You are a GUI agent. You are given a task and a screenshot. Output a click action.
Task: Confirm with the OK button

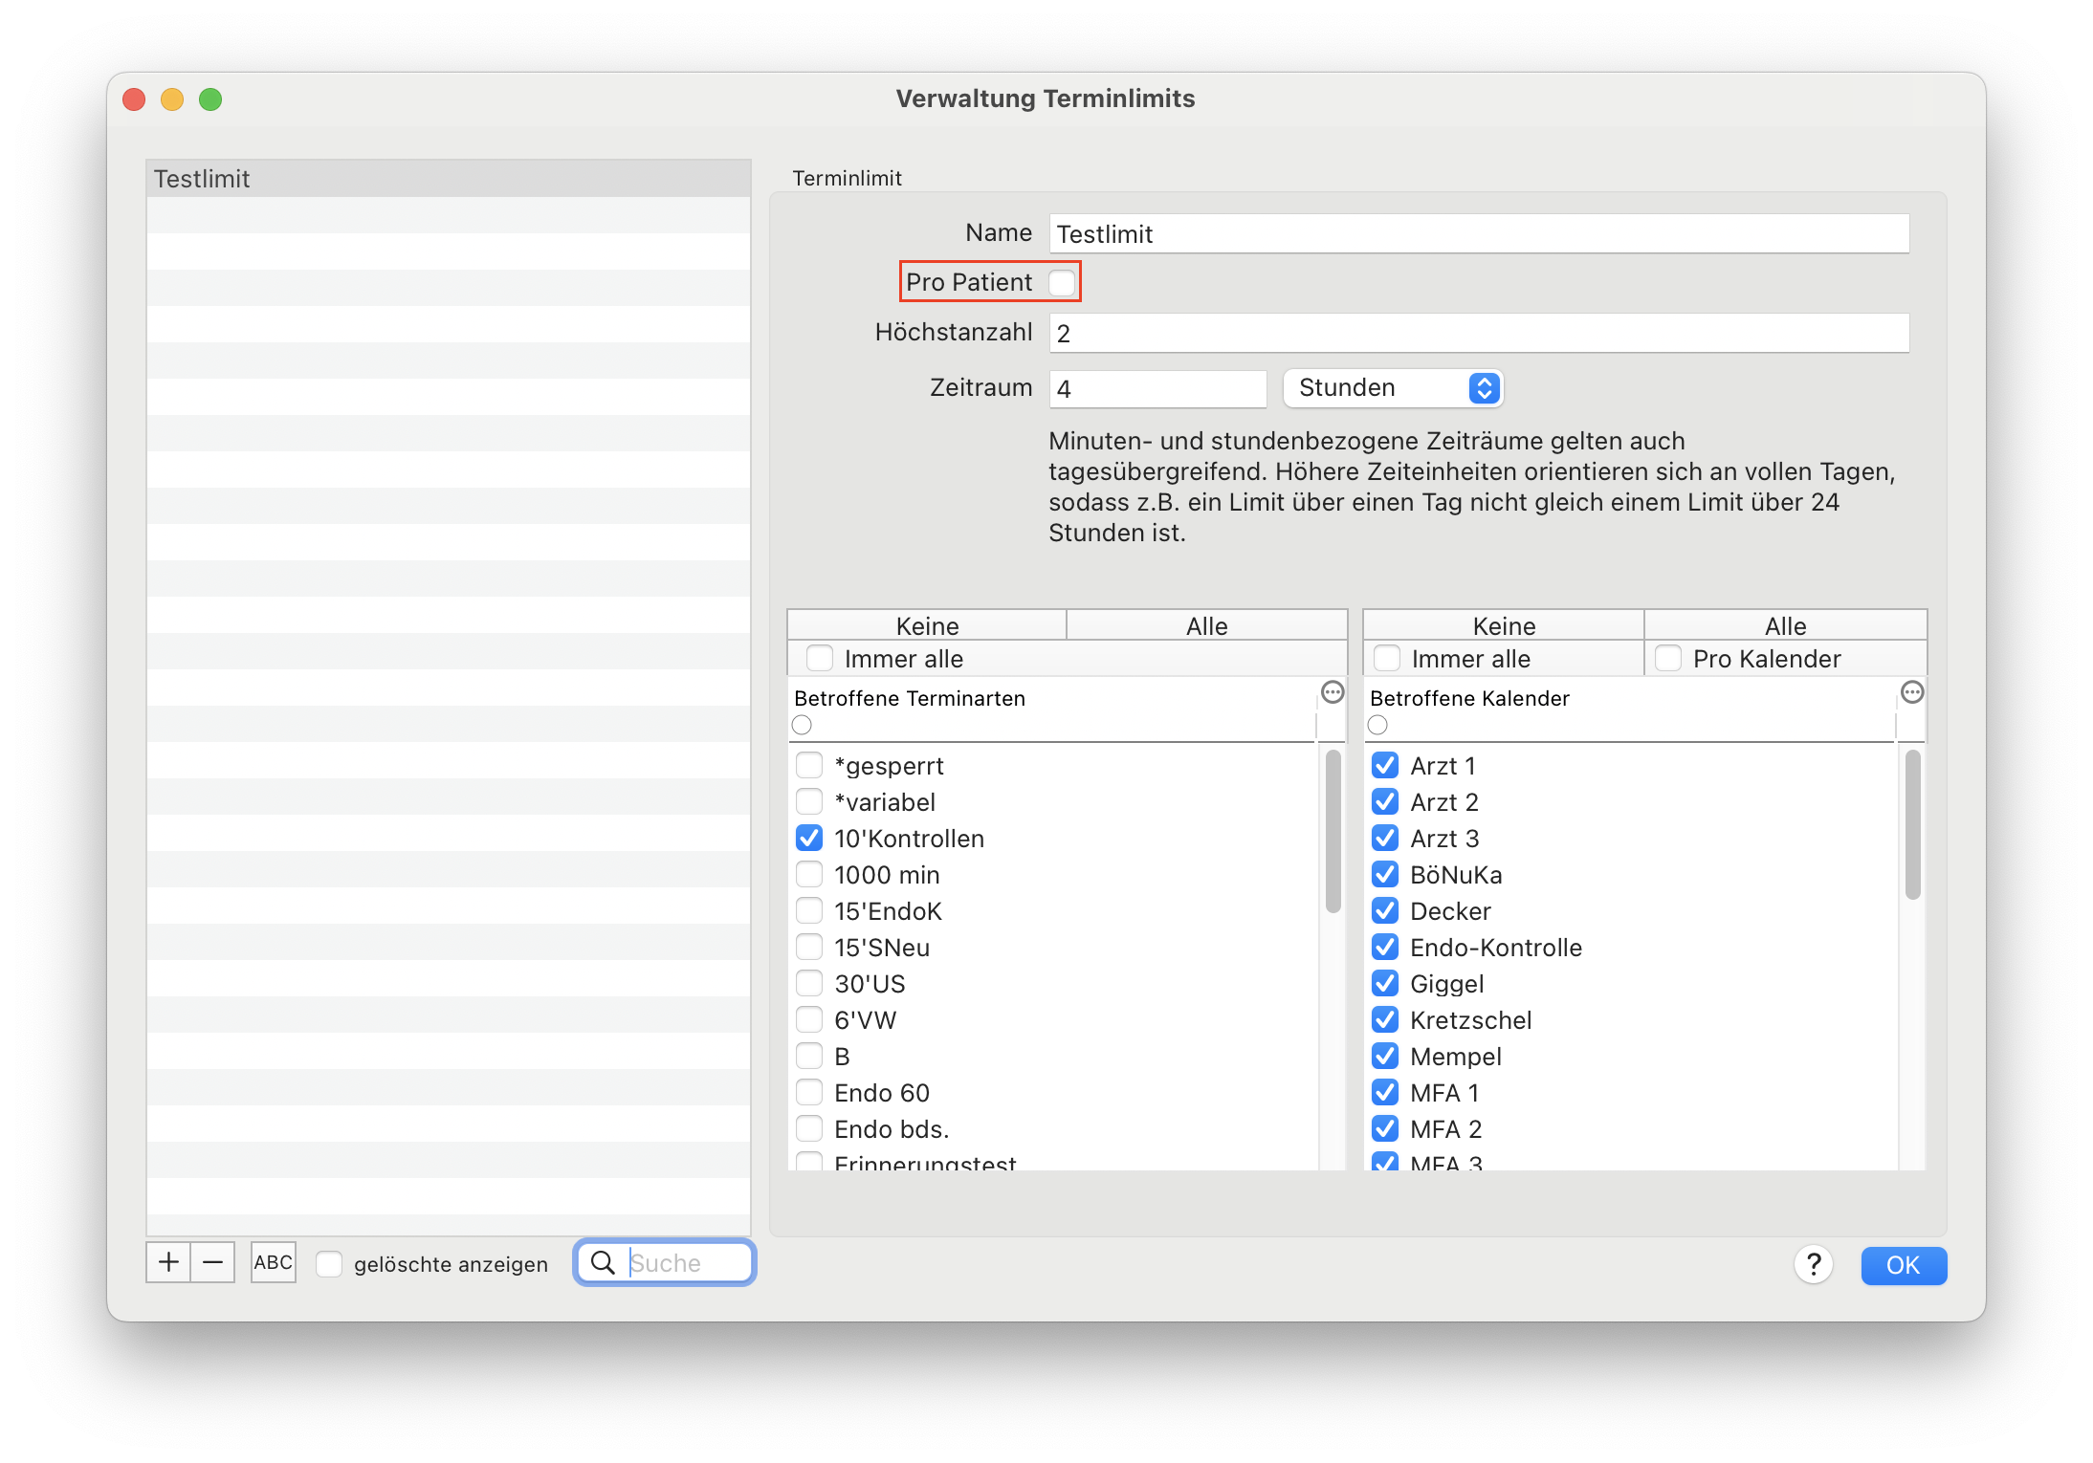coord(1903,1264)
